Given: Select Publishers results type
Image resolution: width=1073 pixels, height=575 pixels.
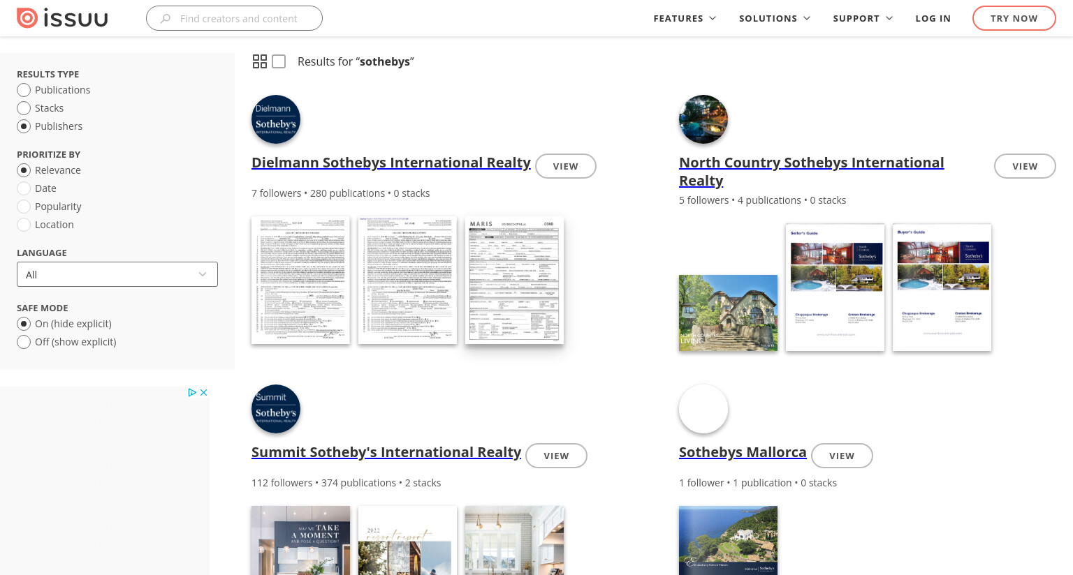Looking at the screenshot, I should [24, 126].
